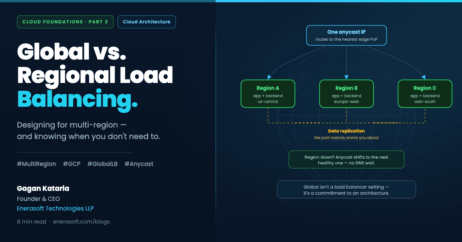Click the 'Global isn't a load balancer setting' callout
Screen dimensions: 462x242
point(346,189)
